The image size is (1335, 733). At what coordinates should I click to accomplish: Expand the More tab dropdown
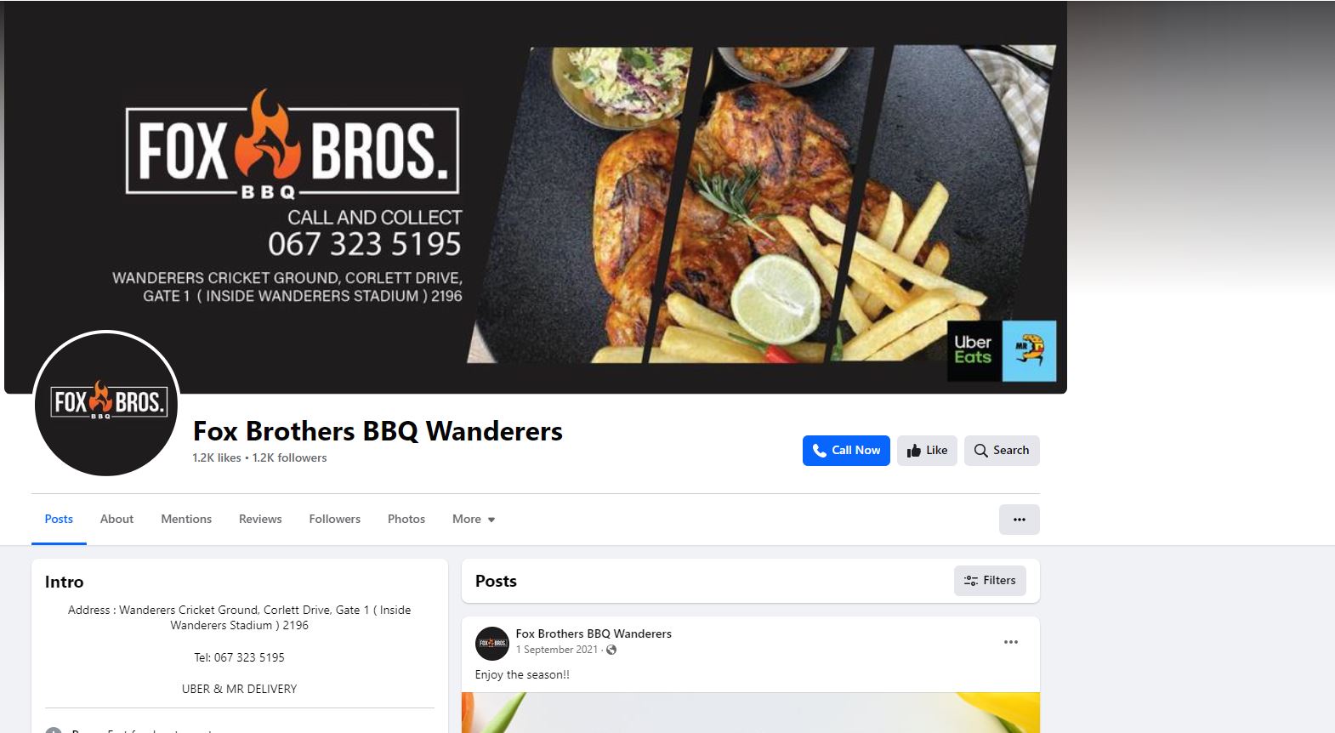tap(474, 520)
